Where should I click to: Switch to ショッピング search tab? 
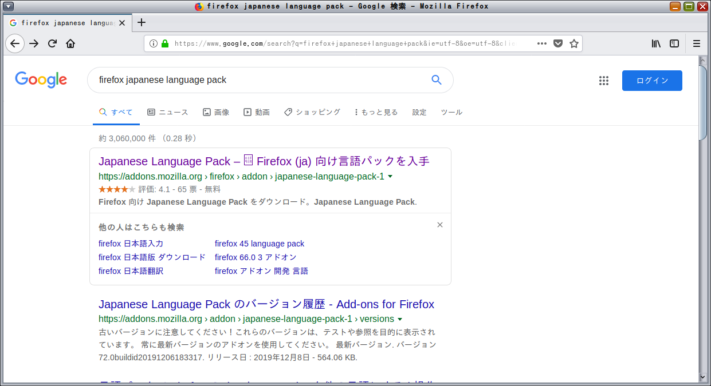(312, 112)
